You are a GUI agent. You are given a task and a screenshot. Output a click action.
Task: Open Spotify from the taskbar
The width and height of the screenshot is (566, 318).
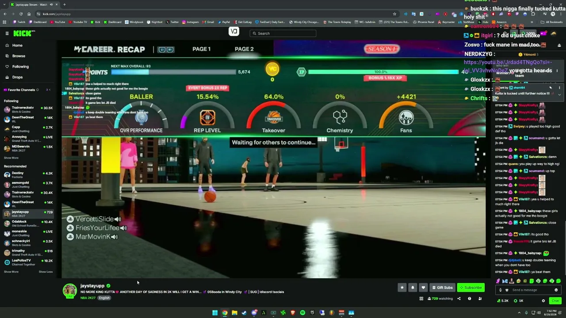302,313
